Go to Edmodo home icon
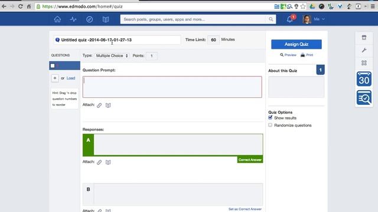Viewport: 378px width, 212px height. point(57,19)
